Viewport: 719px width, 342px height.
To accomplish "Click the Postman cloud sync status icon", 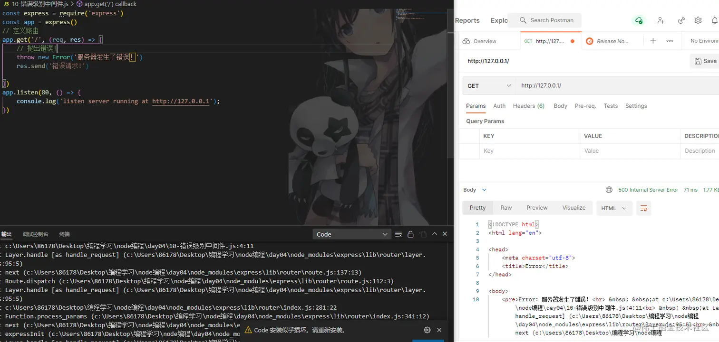I will point(638,20).
